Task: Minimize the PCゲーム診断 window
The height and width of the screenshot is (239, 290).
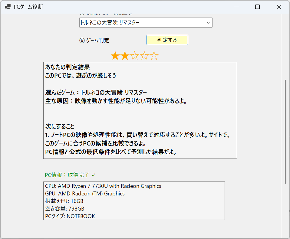Action: (x=236, y=7)
